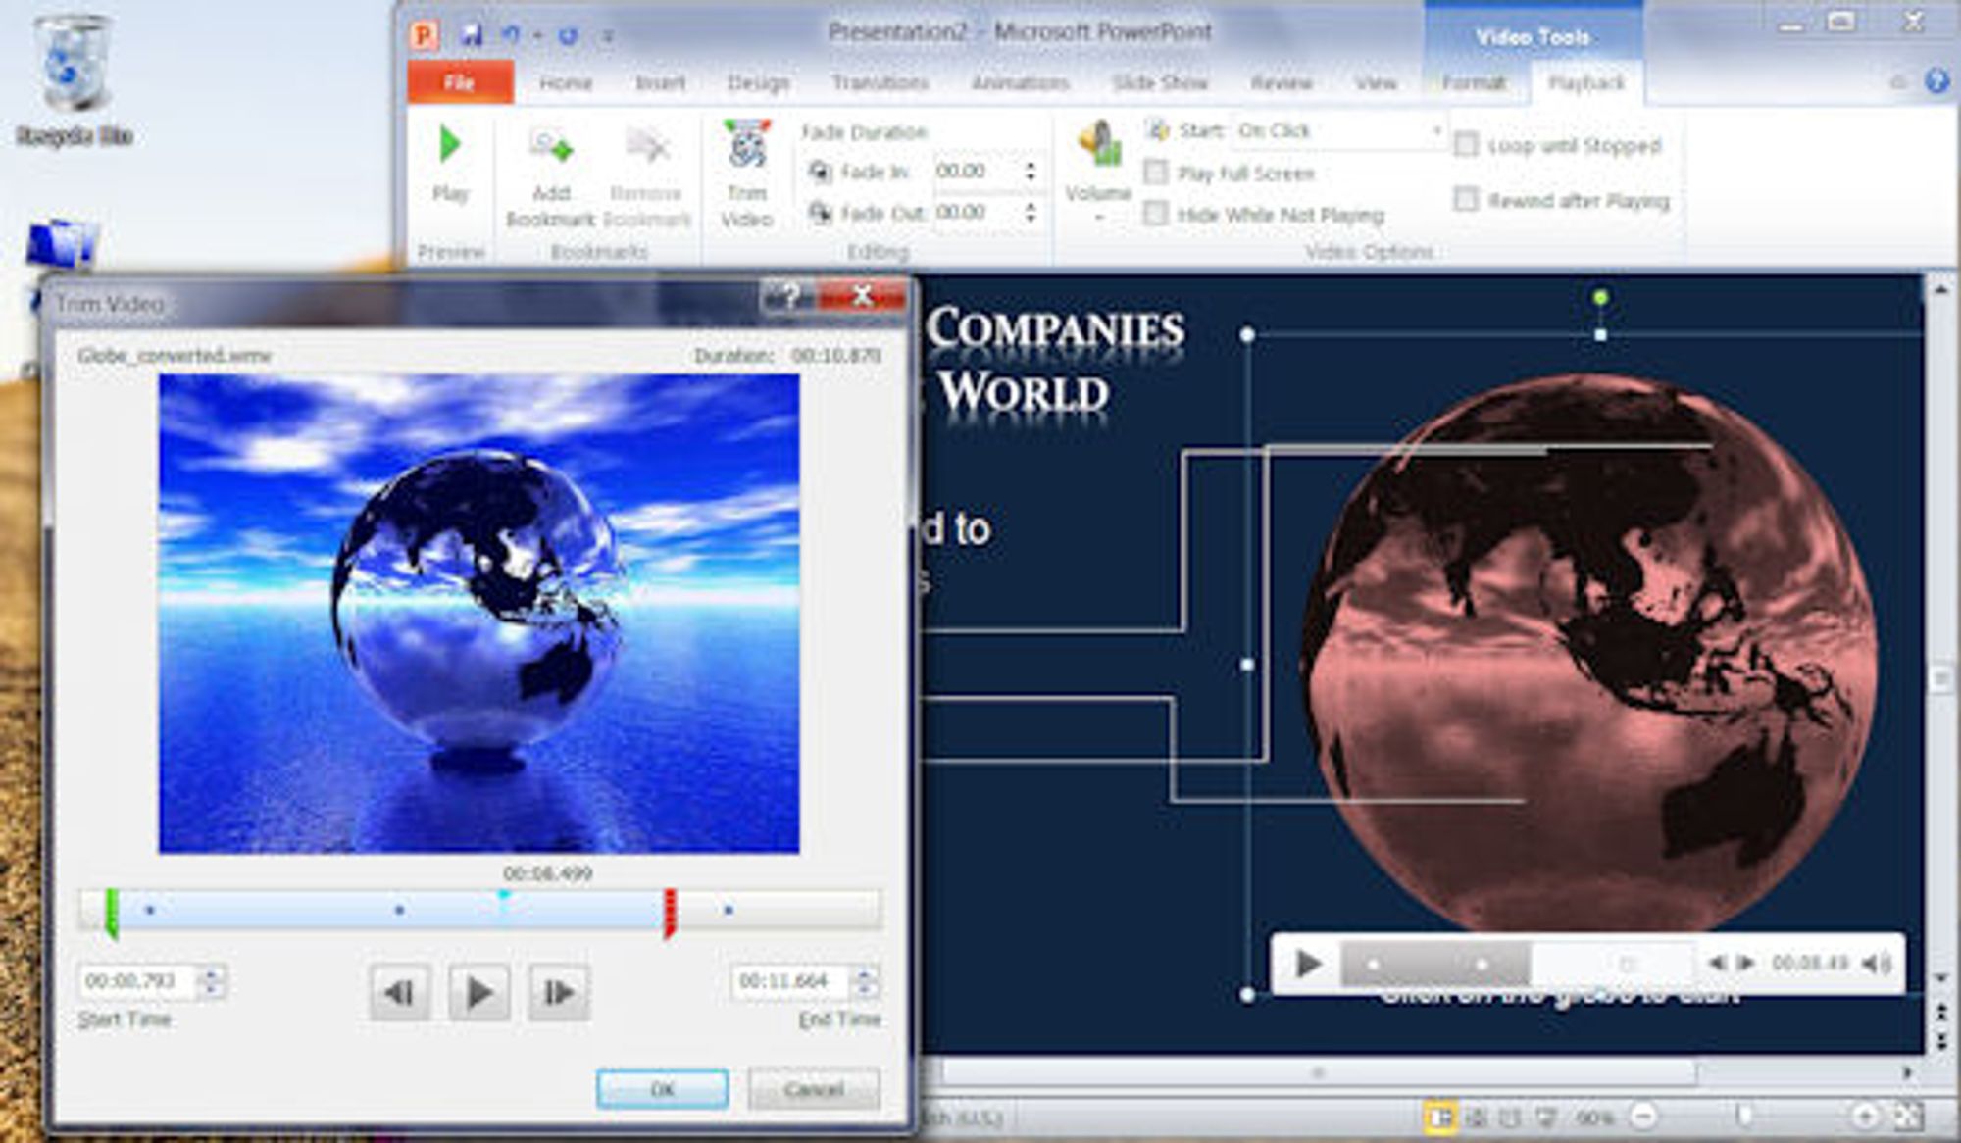The height and width of the screenshot is (1143, 1961).
Task: Click the Slide Show icon in the status bar
Action: point(1545,1117)
